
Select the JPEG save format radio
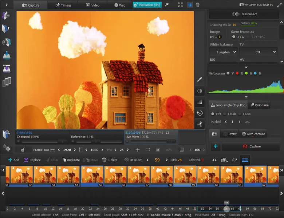tap(234, 37)
